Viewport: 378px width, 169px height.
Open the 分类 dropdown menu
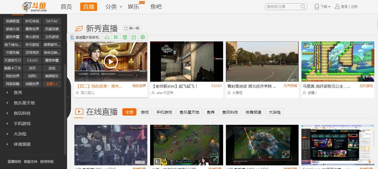[x=114, y=7]
